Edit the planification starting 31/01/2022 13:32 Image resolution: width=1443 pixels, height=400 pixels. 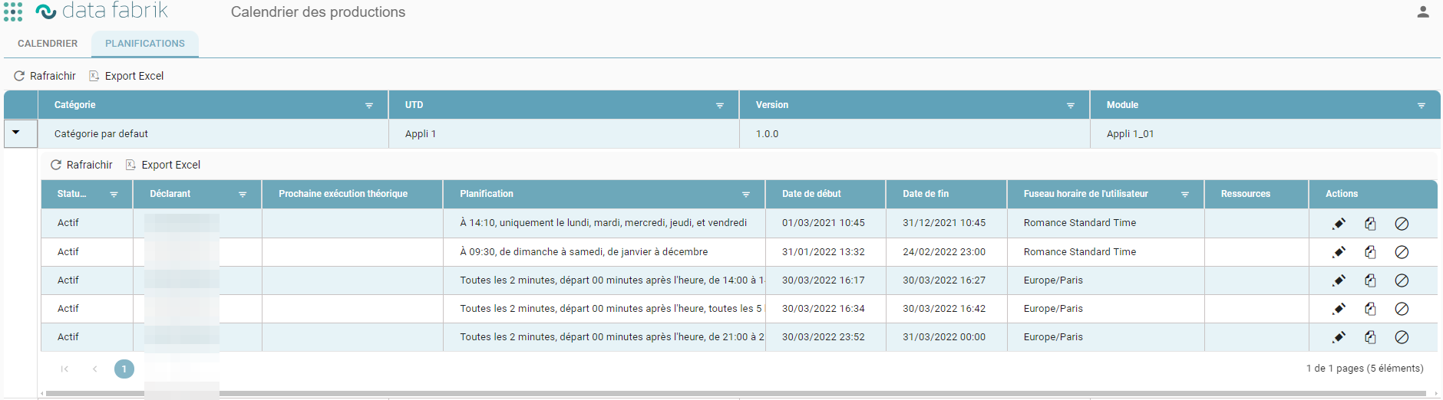click(1339, 252)
